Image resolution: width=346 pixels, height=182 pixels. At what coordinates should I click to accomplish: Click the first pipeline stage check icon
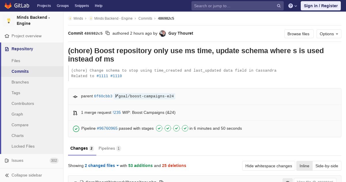[159, 128]
